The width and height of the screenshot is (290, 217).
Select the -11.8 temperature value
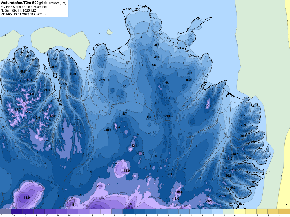[x=30, y=94]
